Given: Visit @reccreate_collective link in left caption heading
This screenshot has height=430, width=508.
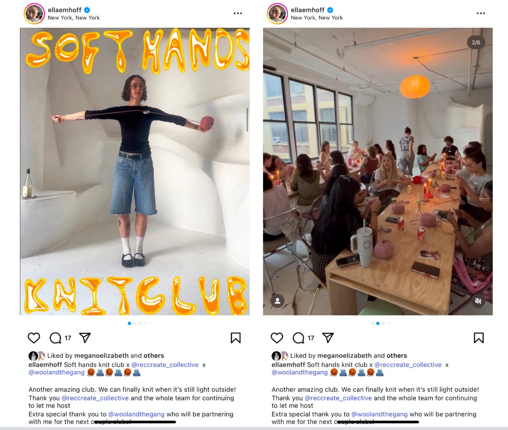Looking at the screenshot, I should coord(165,365).
